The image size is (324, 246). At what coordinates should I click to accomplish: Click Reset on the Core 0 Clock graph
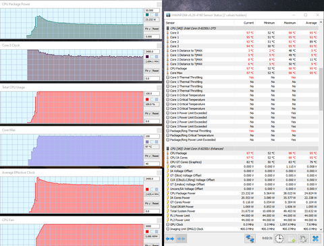pyautogui.click(x=155, y=71)
